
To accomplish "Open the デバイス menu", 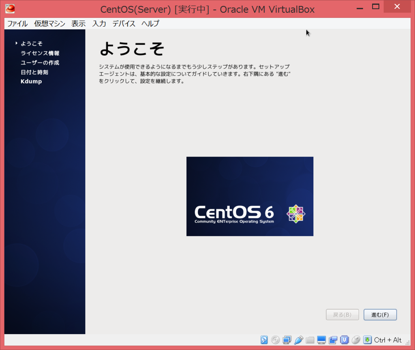I will point(124,24).
